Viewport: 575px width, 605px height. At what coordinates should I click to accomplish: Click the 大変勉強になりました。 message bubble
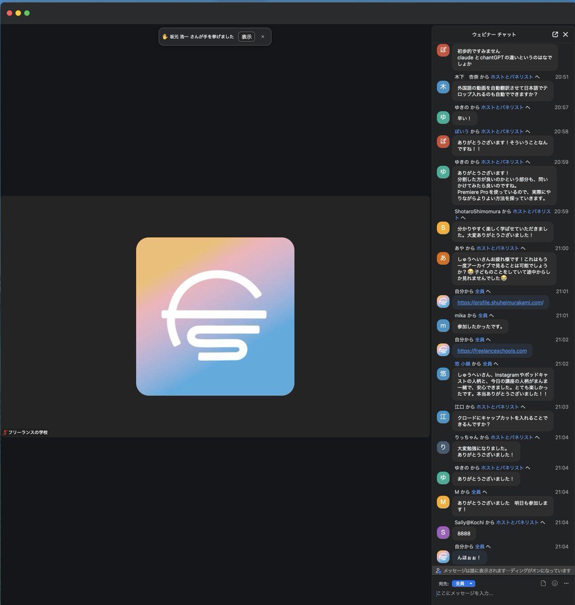(x=486, y=452)
